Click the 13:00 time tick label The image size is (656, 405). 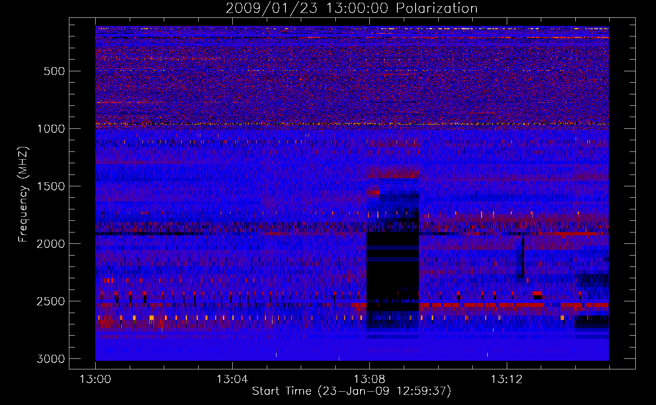[95, 379]
